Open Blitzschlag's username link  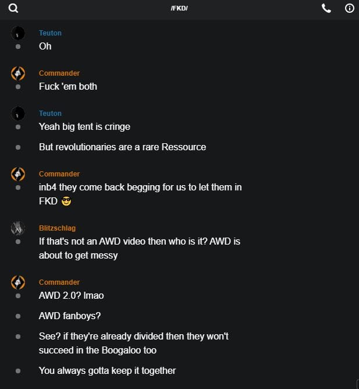[57, 228]
